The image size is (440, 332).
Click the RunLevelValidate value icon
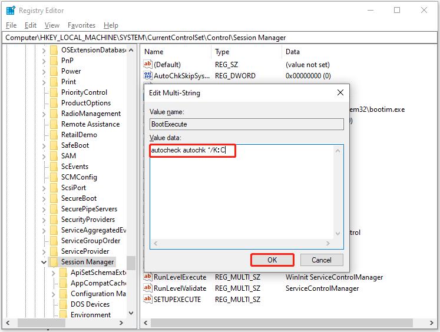click(x=148, y=288)
